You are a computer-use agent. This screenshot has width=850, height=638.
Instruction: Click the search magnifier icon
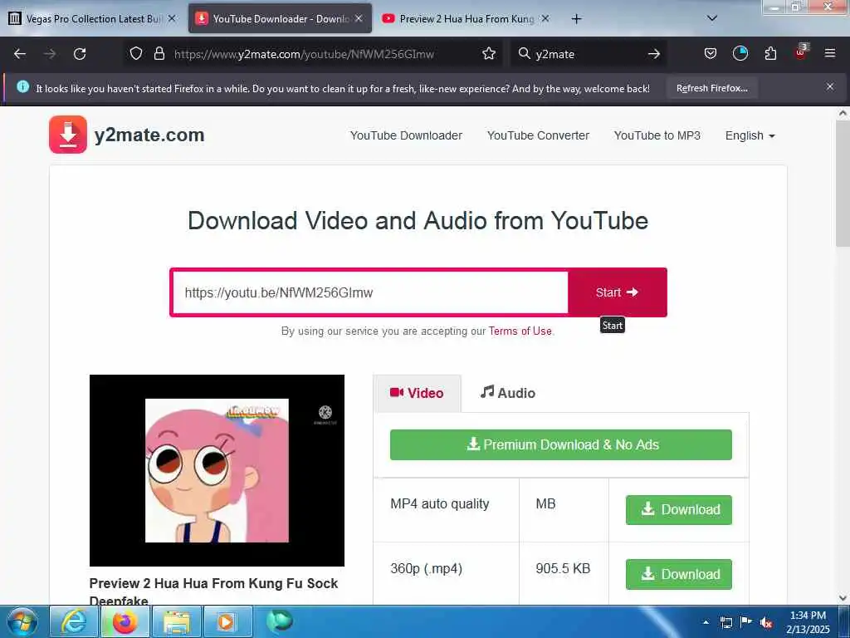coord(524,54)
